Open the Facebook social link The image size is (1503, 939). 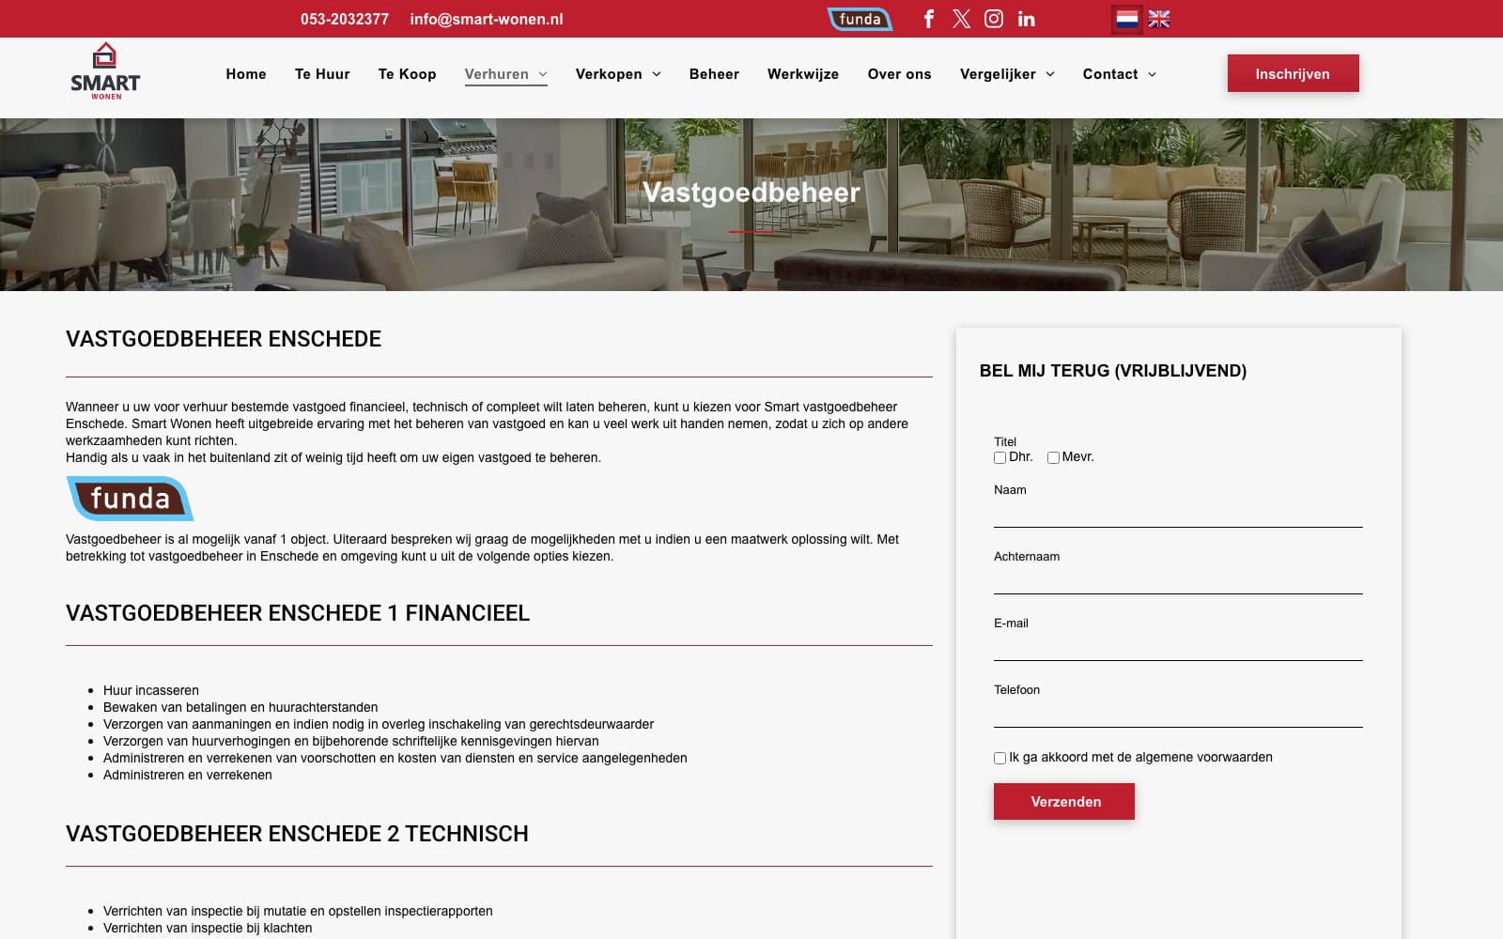[x=928, y=19]
